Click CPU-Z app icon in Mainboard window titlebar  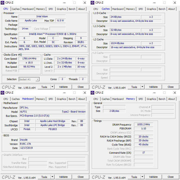pos(2,93)
